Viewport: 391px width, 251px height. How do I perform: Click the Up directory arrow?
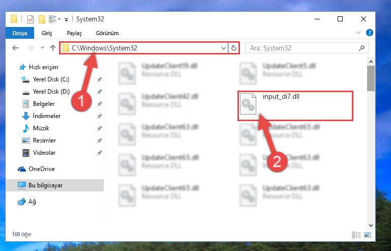pyautogui.click(x=52, y=48)
